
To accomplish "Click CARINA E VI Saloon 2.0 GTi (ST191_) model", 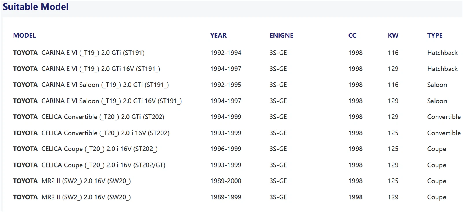I will (91, 85).
